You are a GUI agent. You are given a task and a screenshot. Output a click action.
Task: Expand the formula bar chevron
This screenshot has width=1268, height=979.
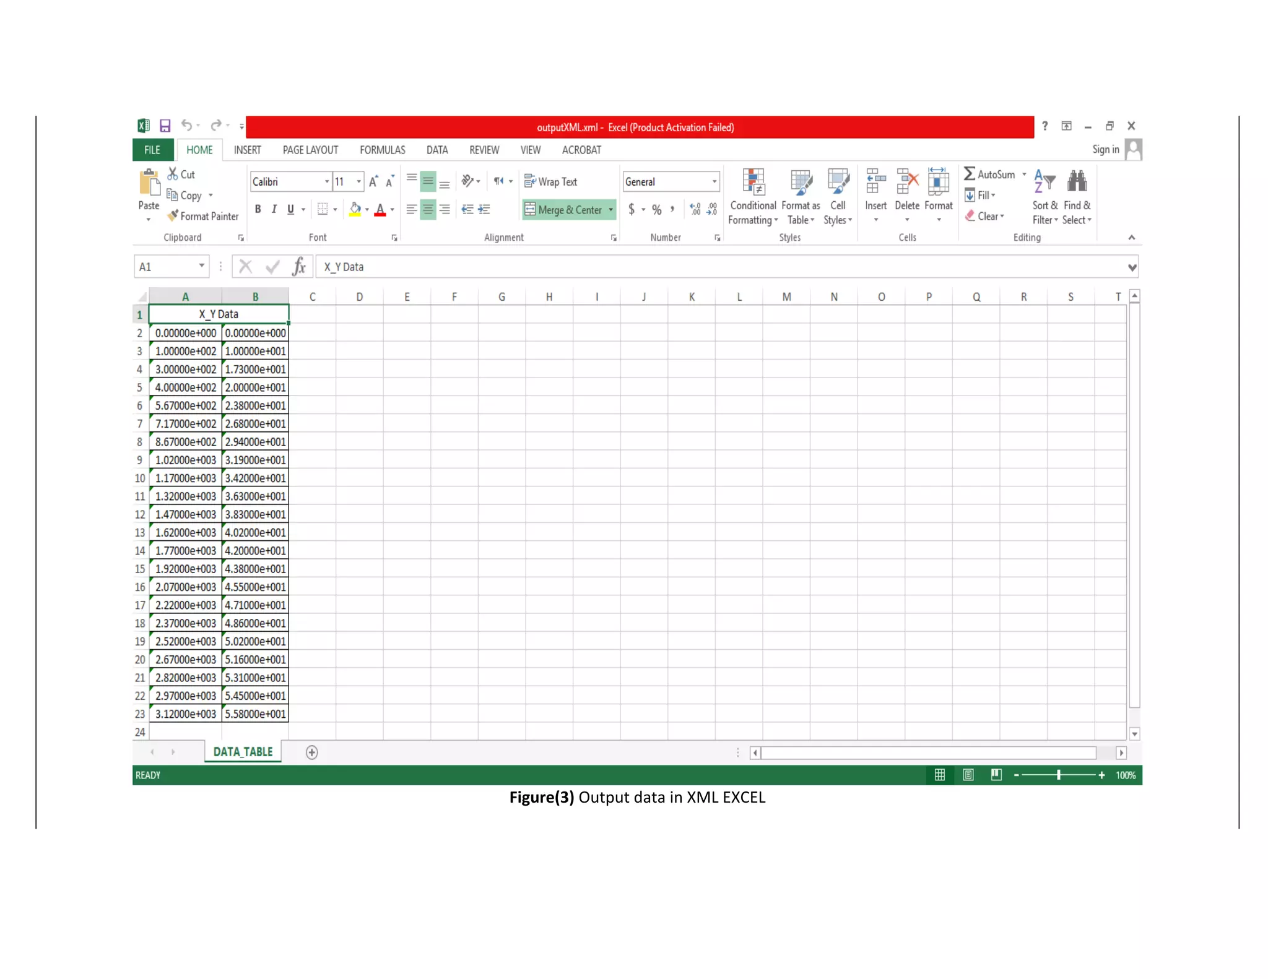pos(1132,267)
